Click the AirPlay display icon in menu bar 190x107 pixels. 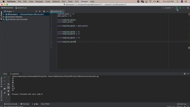coord(146,1)
